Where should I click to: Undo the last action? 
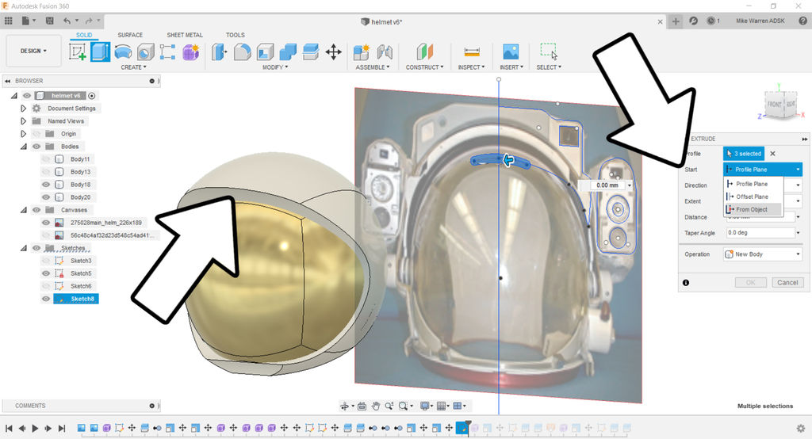[x=67, y=21]
